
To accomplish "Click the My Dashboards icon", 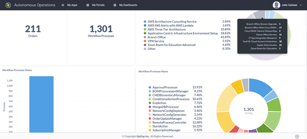I will (115, 5).
